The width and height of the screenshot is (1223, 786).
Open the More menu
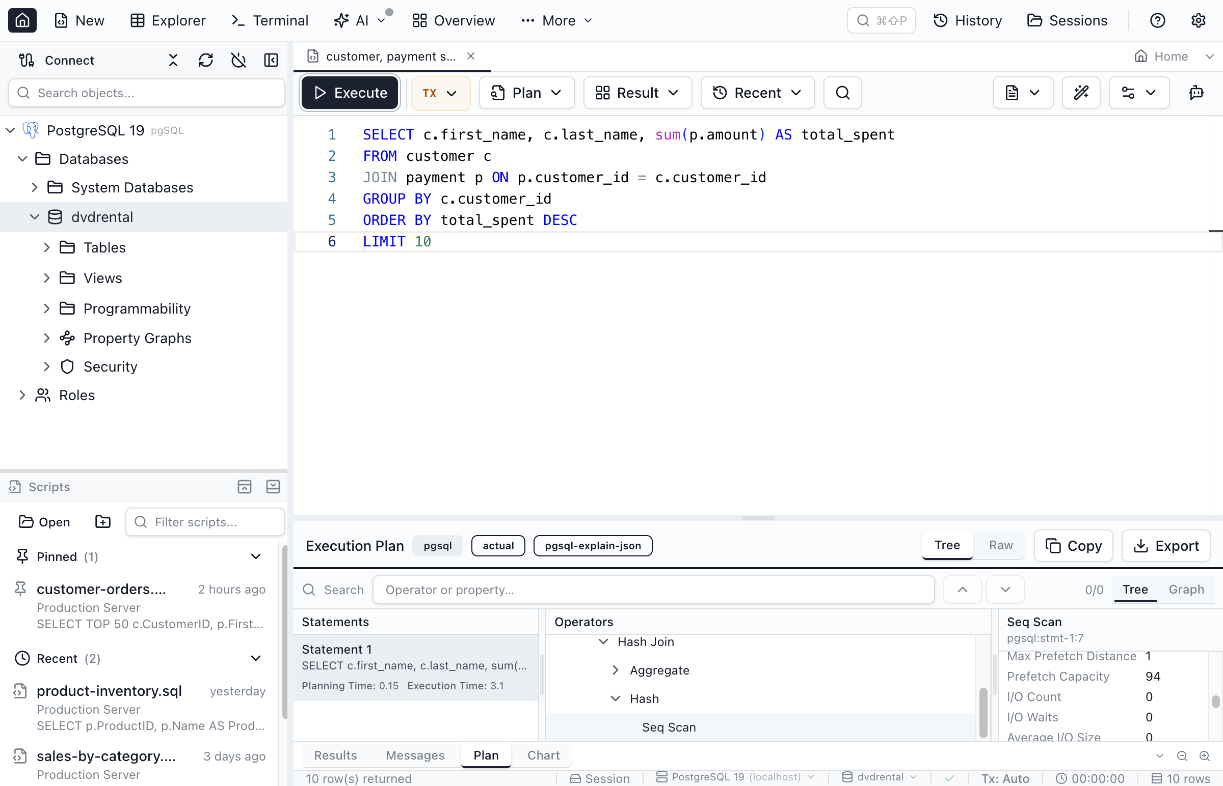pyautogui.click(x=557, y=20)
